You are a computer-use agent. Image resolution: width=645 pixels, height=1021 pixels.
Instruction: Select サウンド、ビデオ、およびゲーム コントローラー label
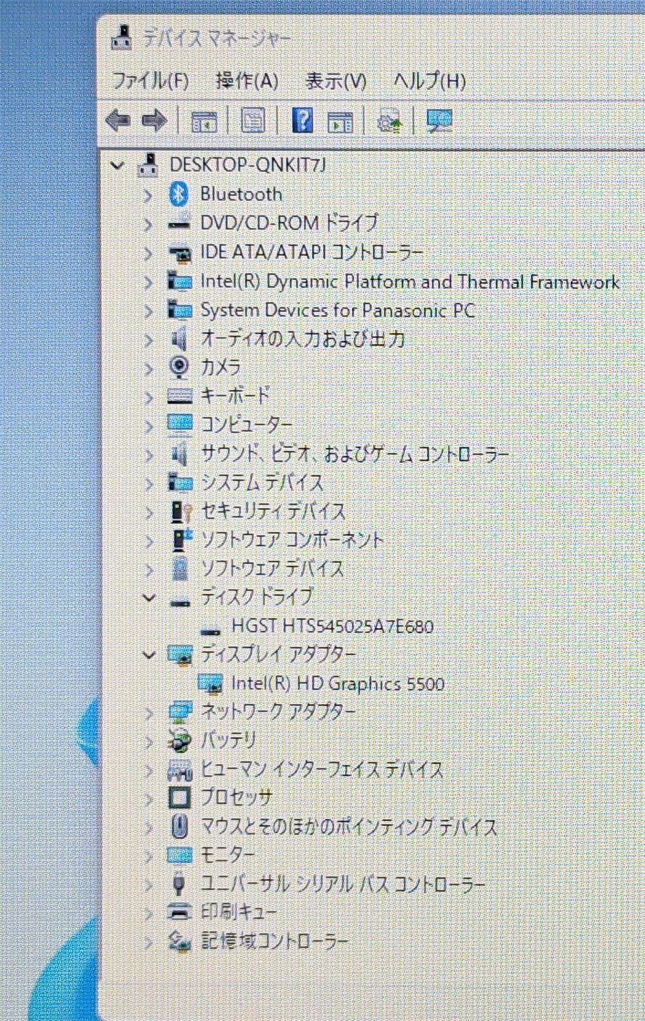pyautogui.click(x=355, y=454)
